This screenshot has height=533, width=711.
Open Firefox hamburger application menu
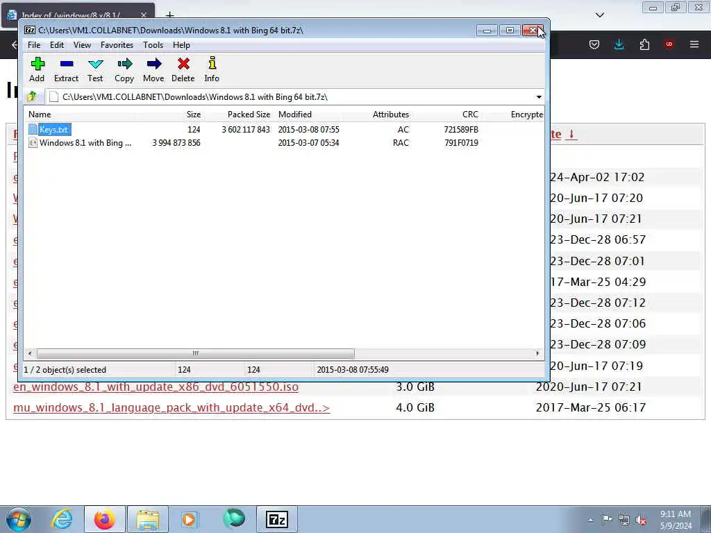coord(694,44)
